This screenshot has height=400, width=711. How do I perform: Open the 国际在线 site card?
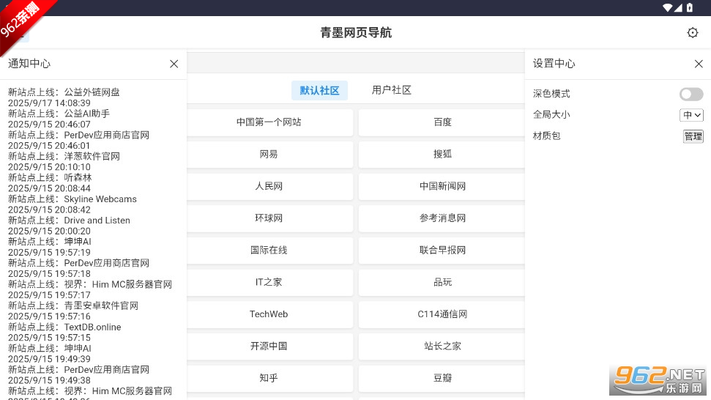[269, 250]
